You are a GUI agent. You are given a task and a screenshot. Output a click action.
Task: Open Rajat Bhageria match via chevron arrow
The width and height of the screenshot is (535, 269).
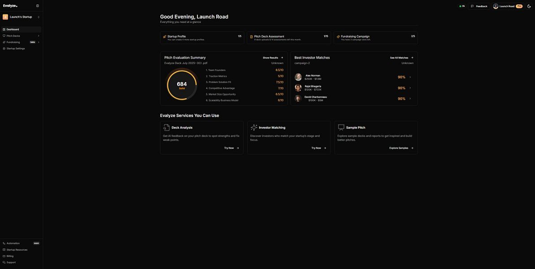(x=410, y=88)
